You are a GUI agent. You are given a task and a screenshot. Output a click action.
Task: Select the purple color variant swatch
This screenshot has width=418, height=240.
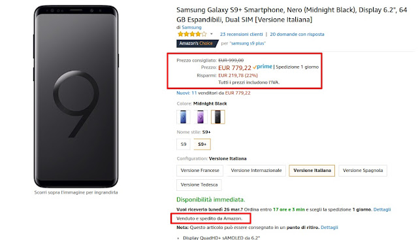tap(201, 117)
